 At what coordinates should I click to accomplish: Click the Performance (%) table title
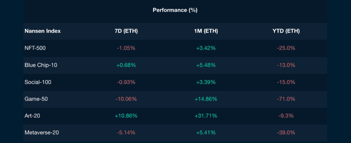pos(175,10)
